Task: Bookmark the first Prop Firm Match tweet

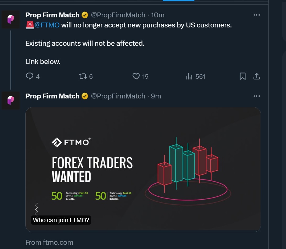Action: pos(243,76)
